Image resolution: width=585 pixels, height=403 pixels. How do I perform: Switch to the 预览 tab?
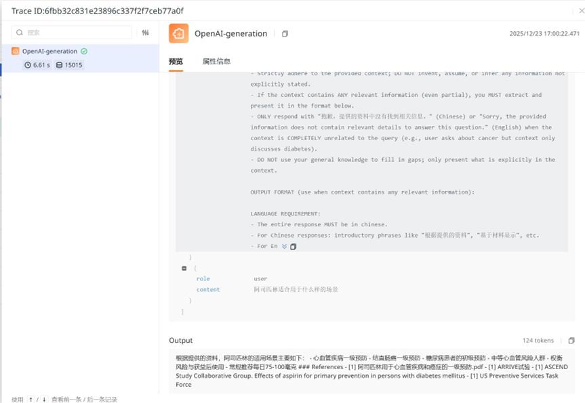tap(176, 62)
